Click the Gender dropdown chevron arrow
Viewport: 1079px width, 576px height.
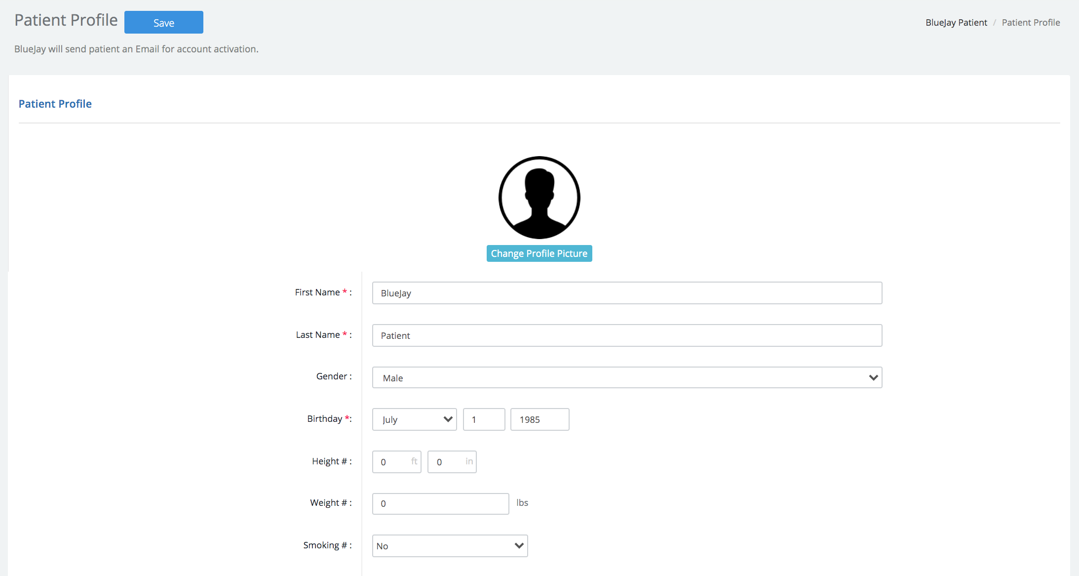(873, 378)
